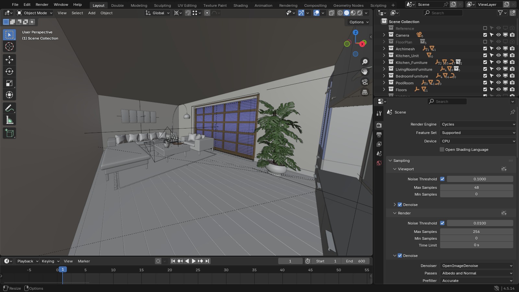The width and height of the screenshot is (519, 292).
Task: Select the Cursor tool in the toolbar
Action: tap(9, 46)
